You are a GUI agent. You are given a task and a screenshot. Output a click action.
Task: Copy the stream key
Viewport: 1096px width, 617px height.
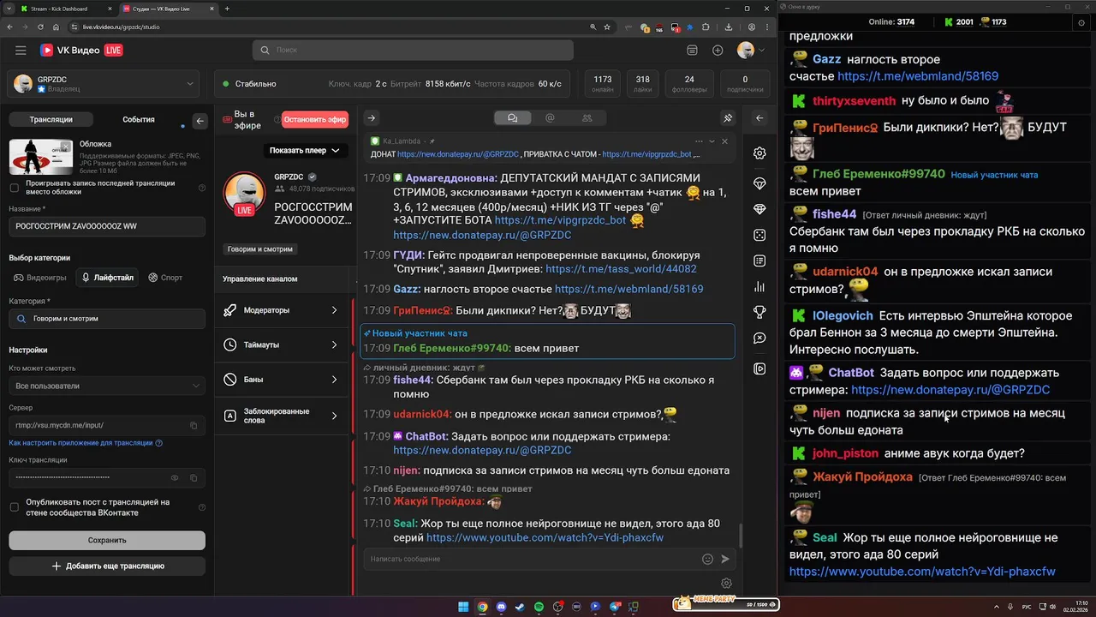(194, 477)
